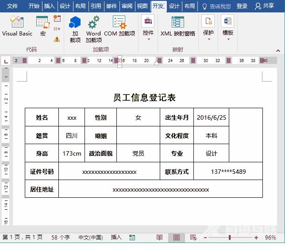The image size is (285, 247).
Task: Click the Sign in (登录) button
Action: [242, 6]
